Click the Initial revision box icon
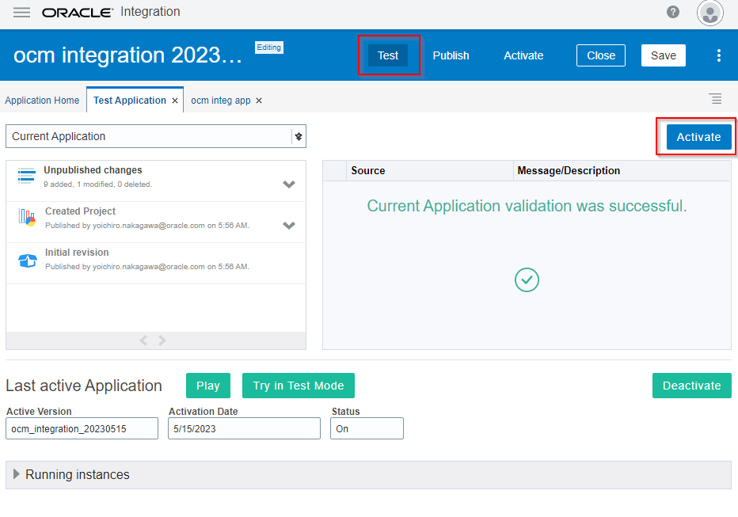The image size is (738, 517). pos(27,260)
